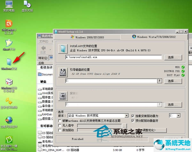
Task: Click the WinNTSetup title bar icon
Action: click(56, 32)
